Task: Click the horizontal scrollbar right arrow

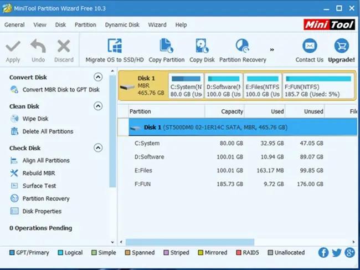Action: click(x=353, y=242)
